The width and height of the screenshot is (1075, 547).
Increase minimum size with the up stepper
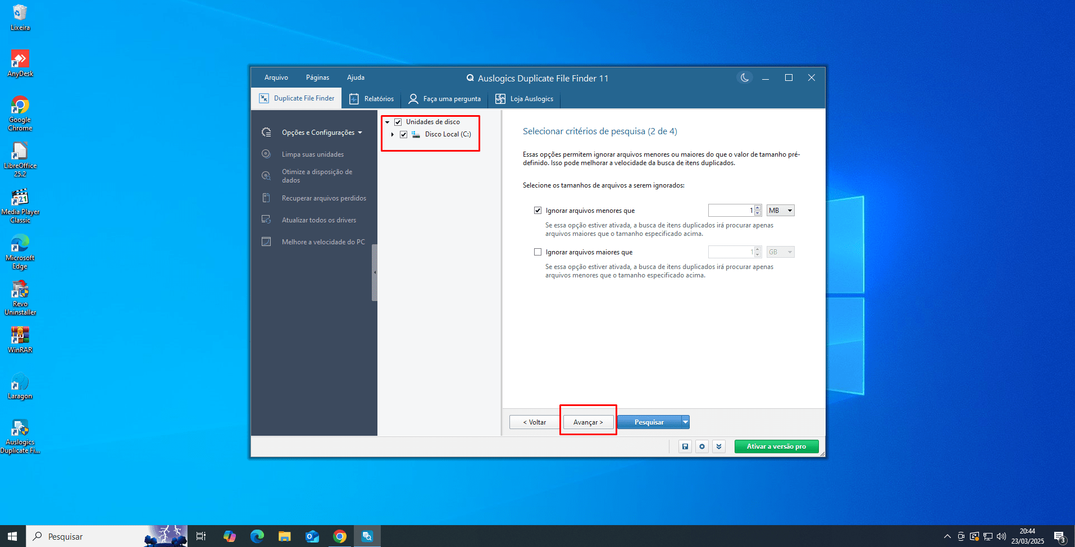[757, 208]
